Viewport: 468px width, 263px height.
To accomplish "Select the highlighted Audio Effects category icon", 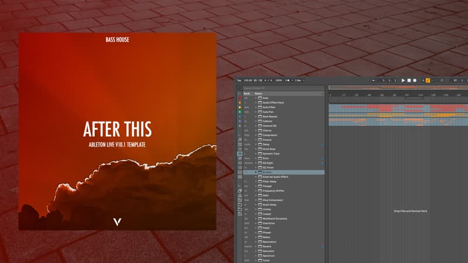I will pos(240,154).
